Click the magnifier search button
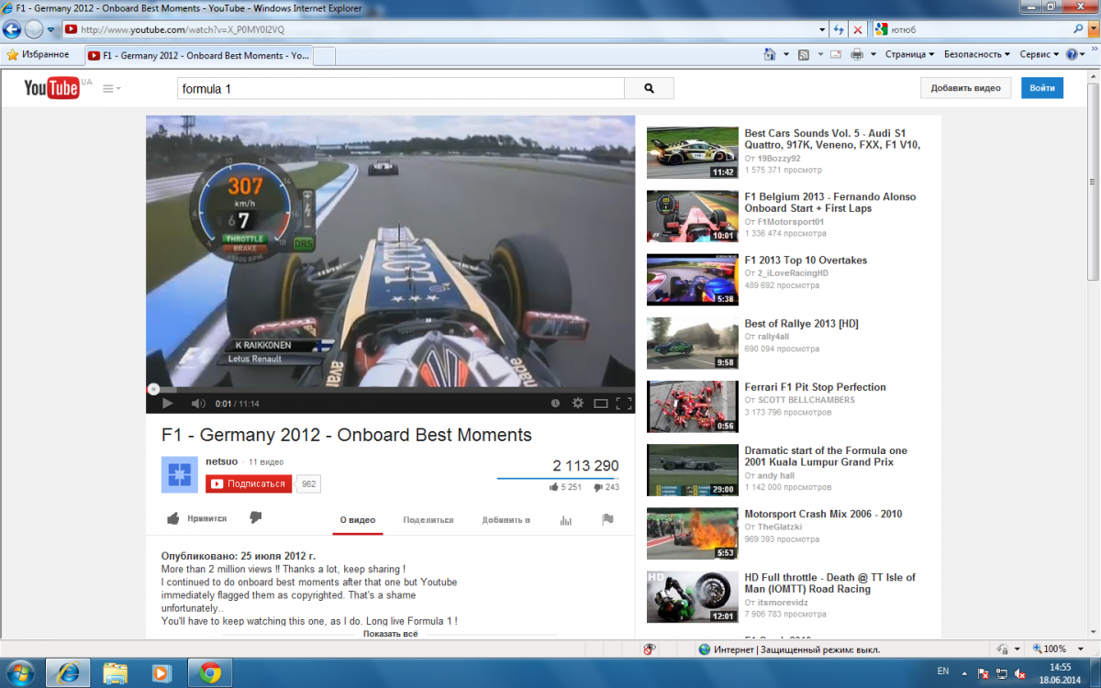Viewport: 1101px width, 688px height. point(649,88)
